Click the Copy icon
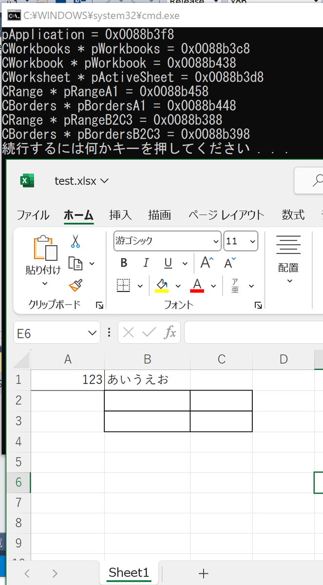 75,264
